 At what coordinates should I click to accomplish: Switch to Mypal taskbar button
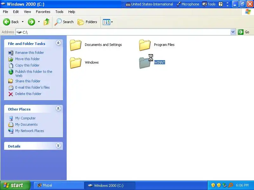pos(59,185)
